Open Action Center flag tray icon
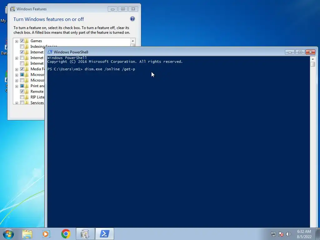 pos(281,234)
